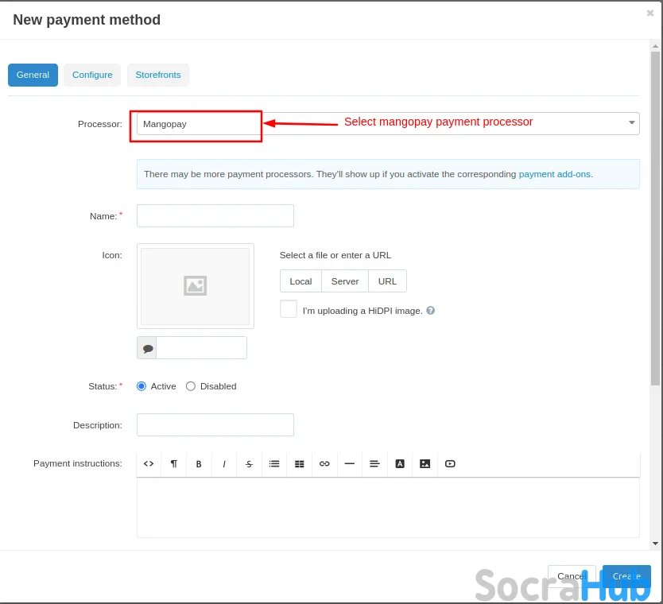Insert a table in payment instructions

click(300, 463)
